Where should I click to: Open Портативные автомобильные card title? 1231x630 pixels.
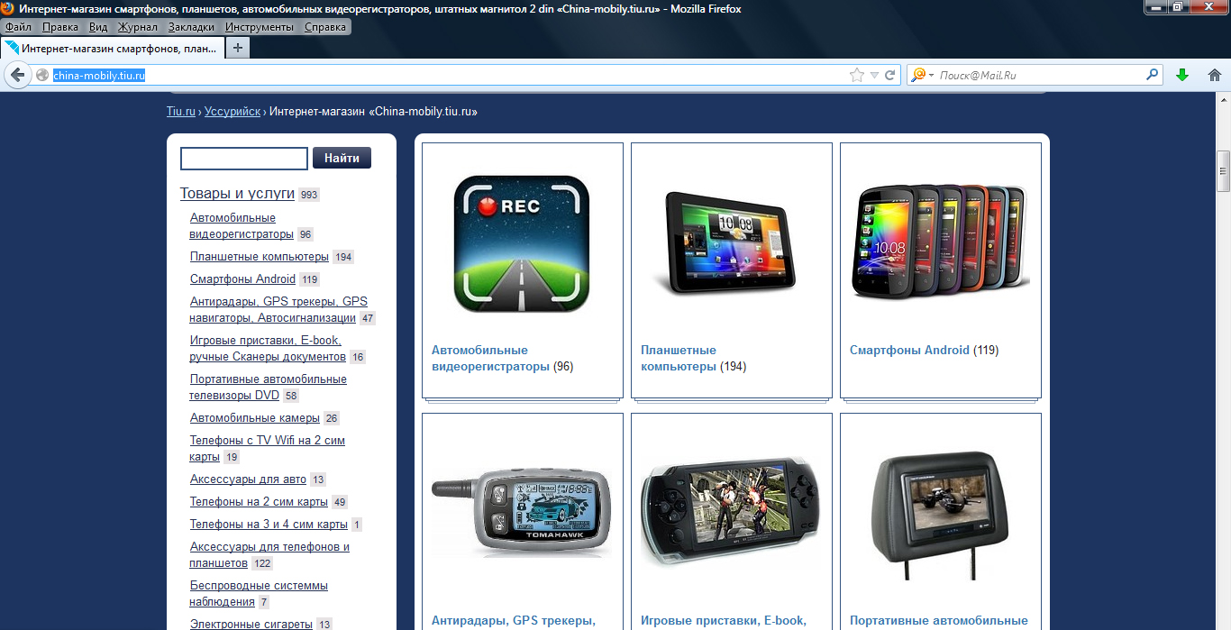939,621
